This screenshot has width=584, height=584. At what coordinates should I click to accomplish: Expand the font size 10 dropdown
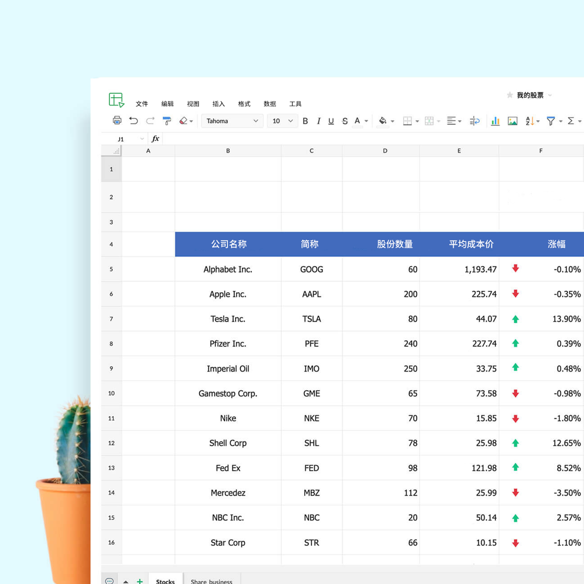[282, 121]
